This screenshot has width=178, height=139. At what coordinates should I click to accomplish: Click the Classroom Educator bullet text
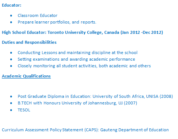coord(38,15)
